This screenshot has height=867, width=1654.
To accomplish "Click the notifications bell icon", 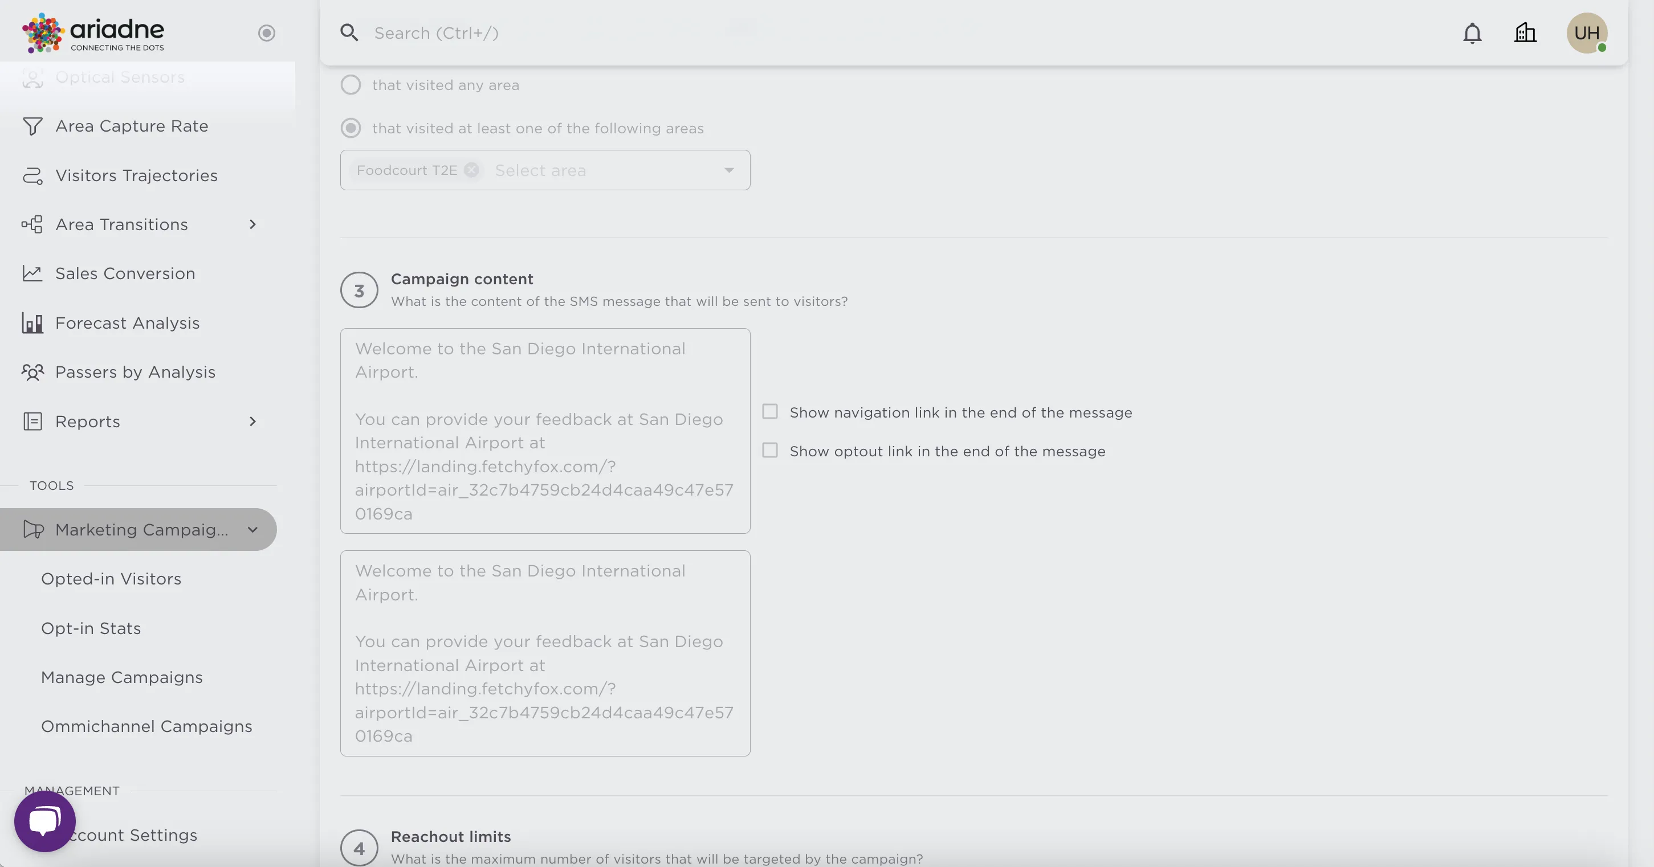I will 1472,32.
